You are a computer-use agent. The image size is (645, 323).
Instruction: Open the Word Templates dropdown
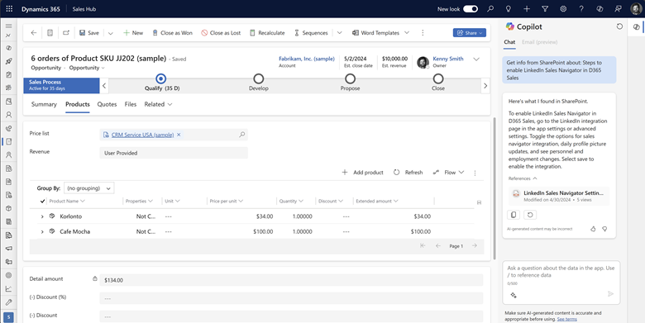click(x=380, y=33)
